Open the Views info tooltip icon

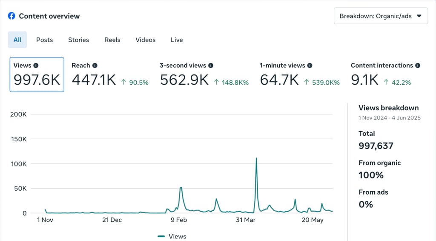(36, 65)
